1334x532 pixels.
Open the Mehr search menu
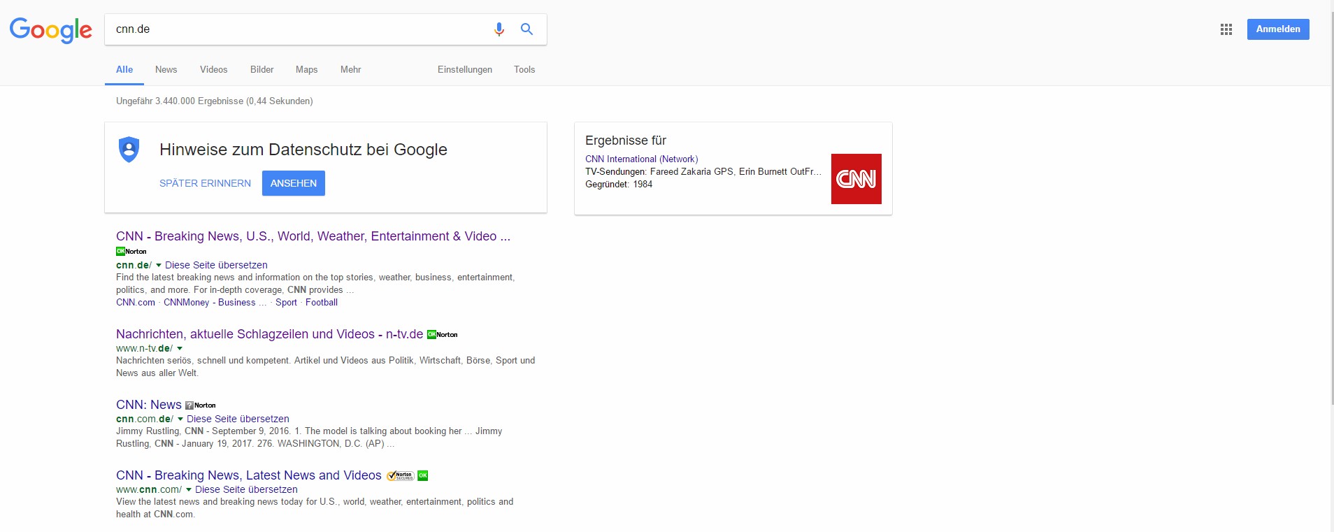pos(350,70)
